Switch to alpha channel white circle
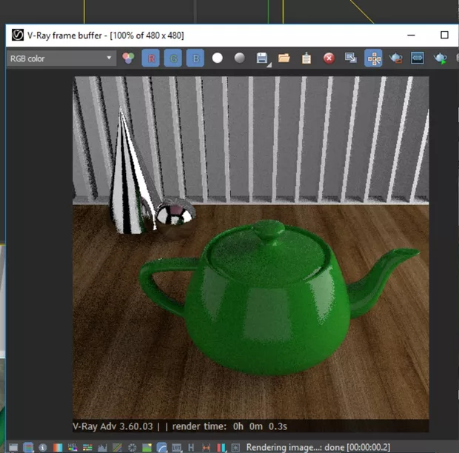The height and width of the screenshot is (453, 459). [x=217, y=58]
